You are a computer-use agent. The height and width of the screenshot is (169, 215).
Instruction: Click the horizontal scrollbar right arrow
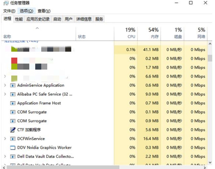[x=205, y=167]
